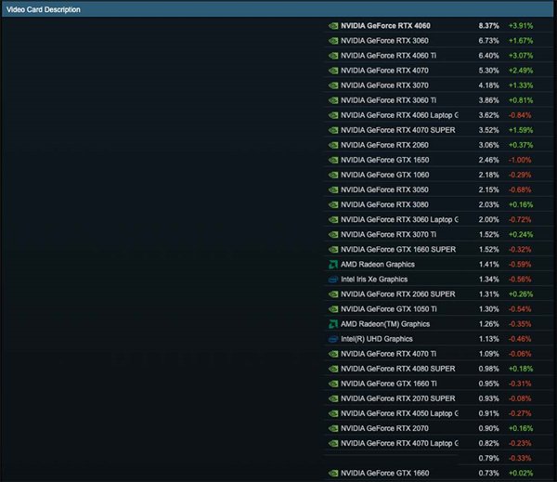The width and height of the screenshot is (557, 482).
Task: Click the NVIDIA icon beside RTX 3060 Ti
Action: (333, 100)
